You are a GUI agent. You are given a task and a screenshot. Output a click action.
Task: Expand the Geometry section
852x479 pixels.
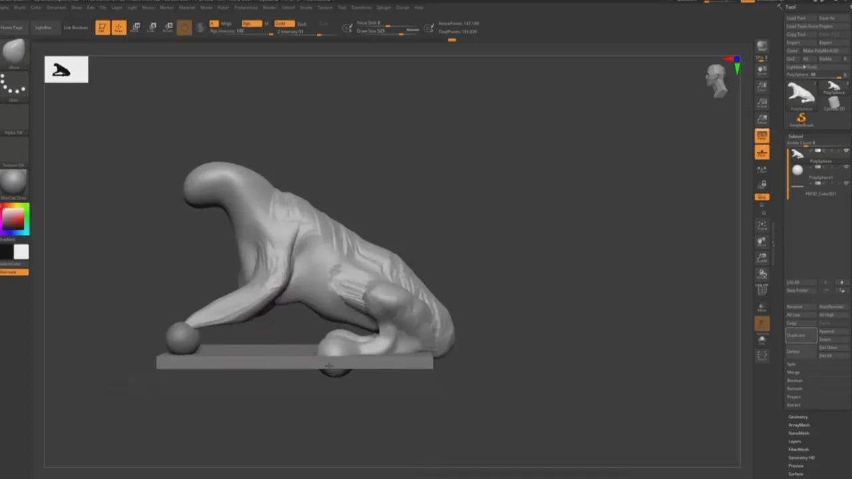[x=797, y=417]
